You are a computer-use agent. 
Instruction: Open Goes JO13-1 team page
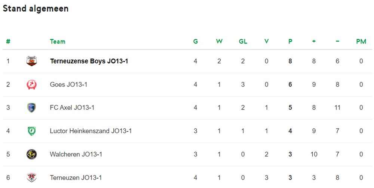coord(68,84)
